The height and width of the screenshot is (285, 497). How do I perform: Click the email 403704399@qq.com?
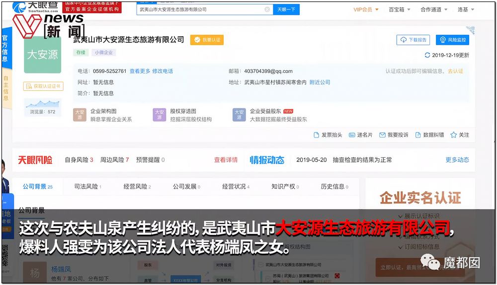click(x=268, y=71)
